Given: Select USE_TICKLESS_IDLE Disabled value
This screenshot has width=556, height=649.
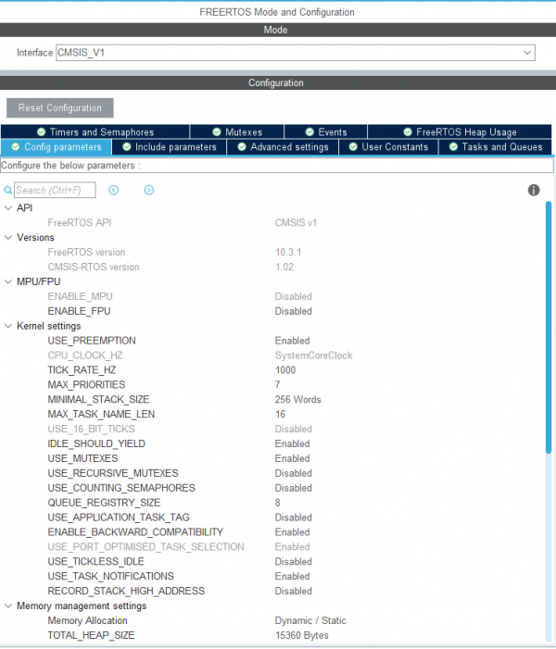Looking at the screenshot, I should (x=294, y=562).
